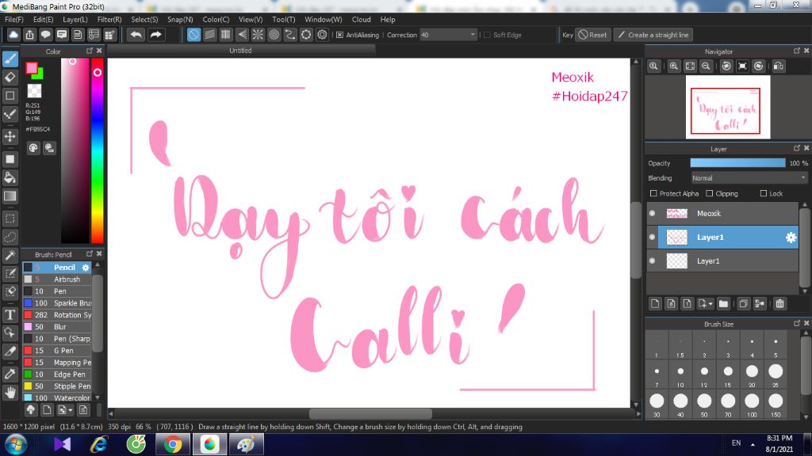The height and width of the screenshot is (456, 812).
Task: Select the G Pen brush
Action: click(57, 351)
